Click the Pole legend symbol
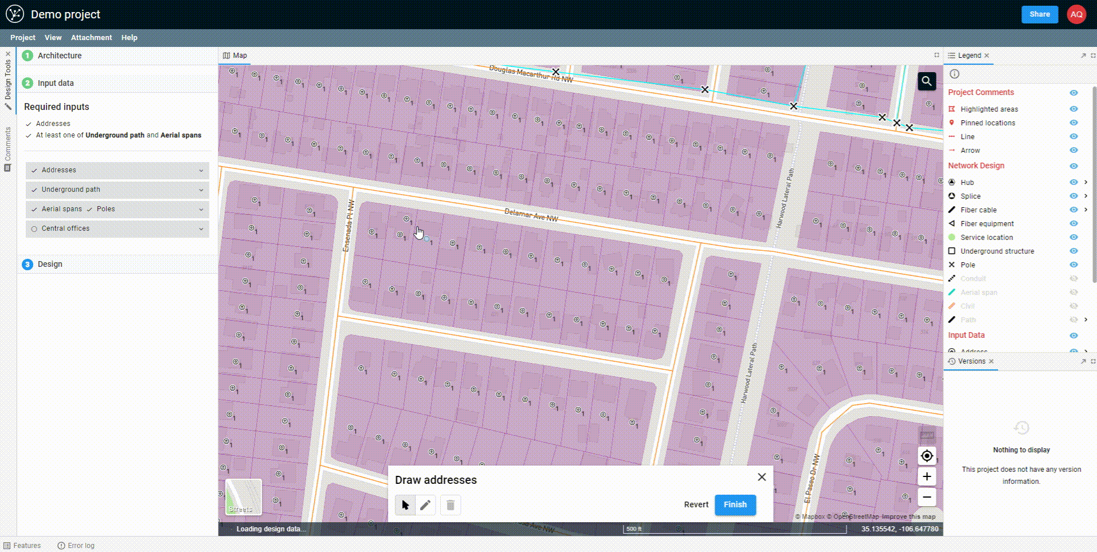The height and width of the screenshot is (552, 1097). click(x=952, y=265)
